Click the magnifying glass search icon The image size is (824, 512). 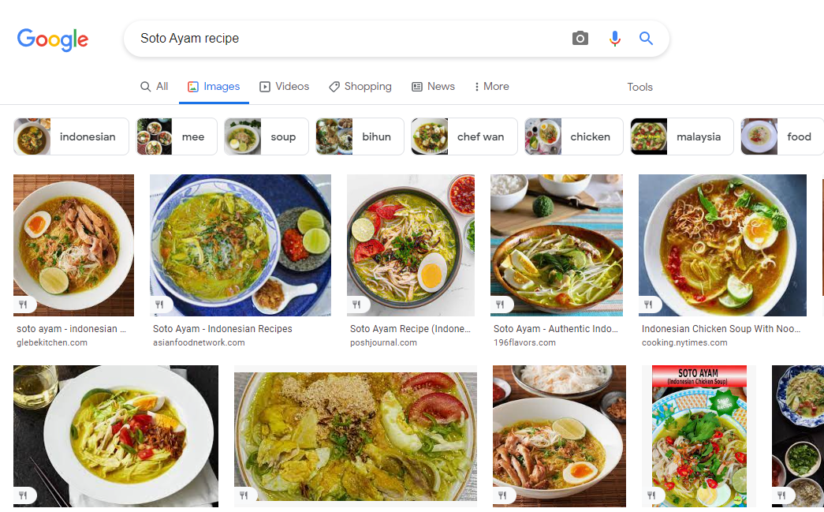646,38
